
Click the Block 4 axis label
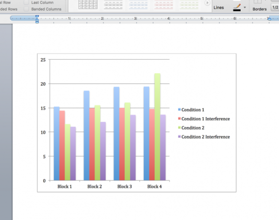click(x=154, y=187)
